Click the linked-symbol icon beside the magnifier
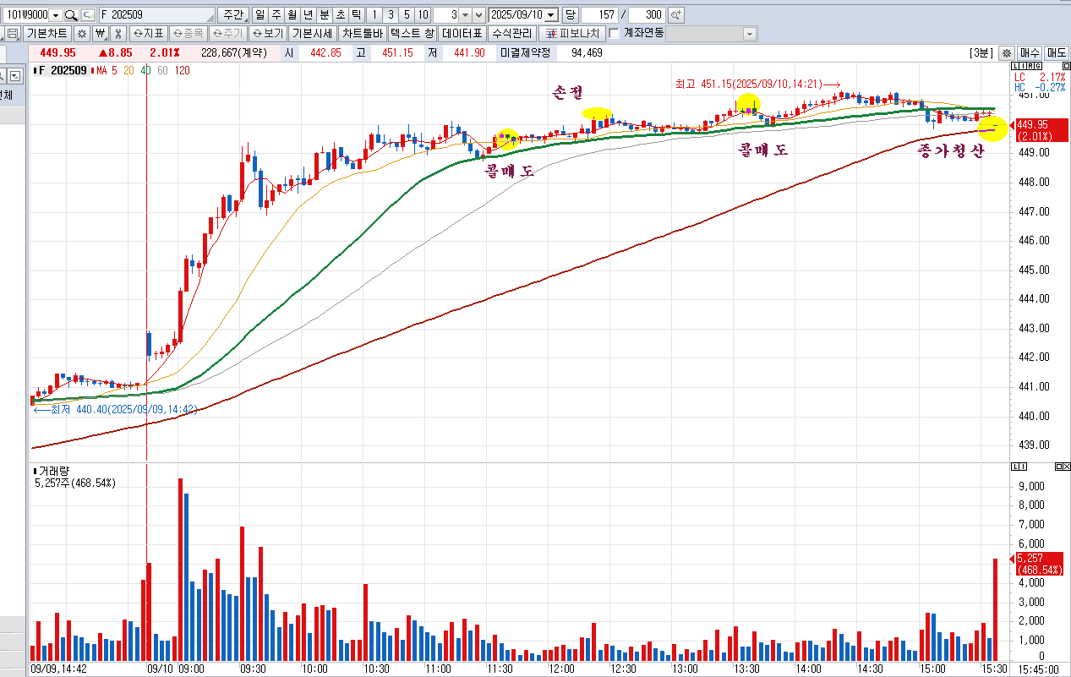Image resolution: width=1071 pixels, height=677 pixels. [x=87, y=15]
